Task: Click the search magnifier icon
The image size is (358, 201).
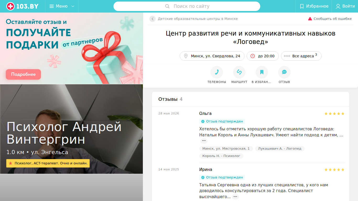Action: pyautogui.click(x=167, y=6)
